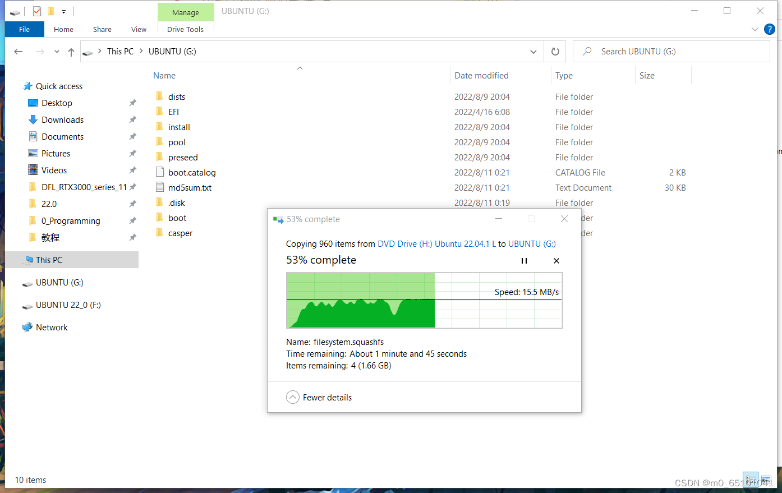Screen dimensions: 782x493
Task: Select the boot.catalog file icon
Action: (x=159, y=172)
